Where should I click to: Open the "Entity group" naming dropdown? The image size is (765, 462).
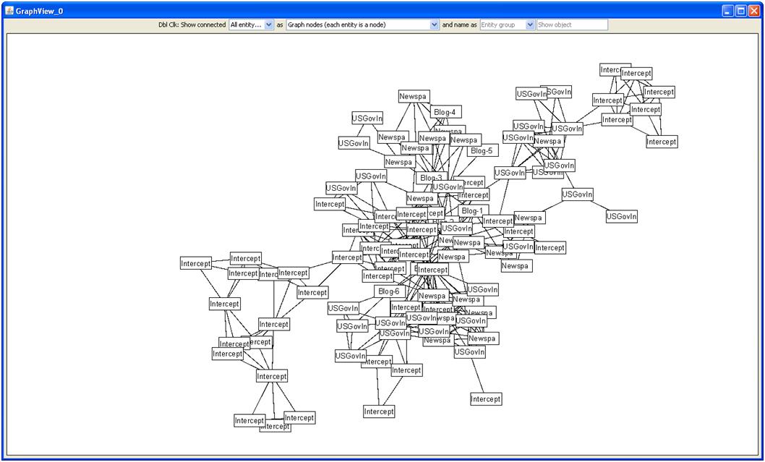point(508,25)
